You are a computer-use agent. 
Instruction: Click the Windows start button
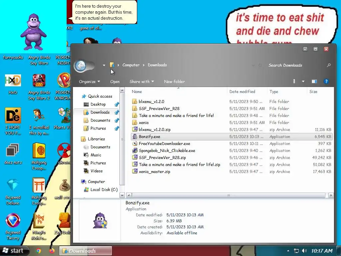(x=15, y=251)
